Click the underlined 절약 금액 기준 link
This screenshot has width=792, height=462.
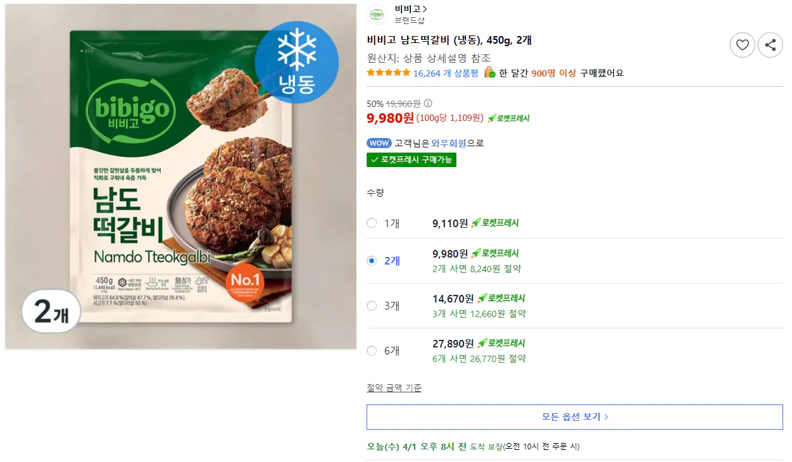(x=393, y=389)
